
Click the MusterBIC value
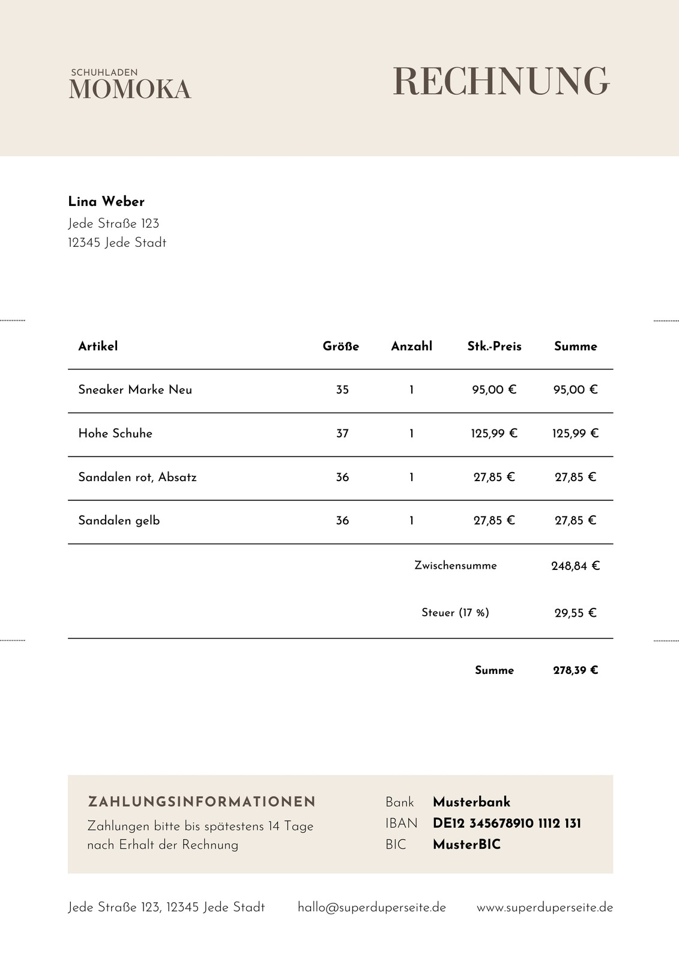pos(466,844)
